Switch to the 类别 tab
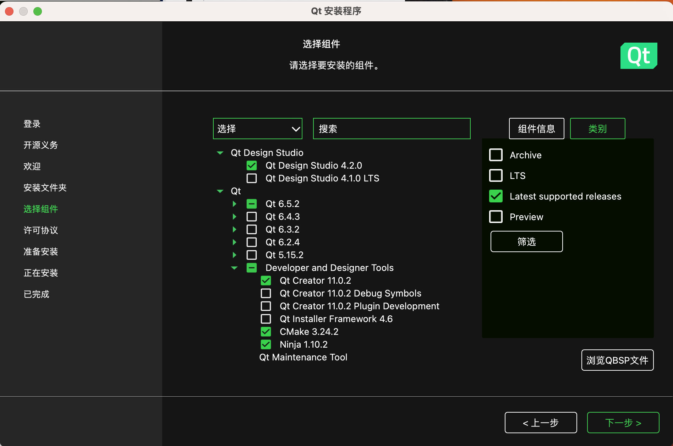Screen dimensions: 673x446 597,129
